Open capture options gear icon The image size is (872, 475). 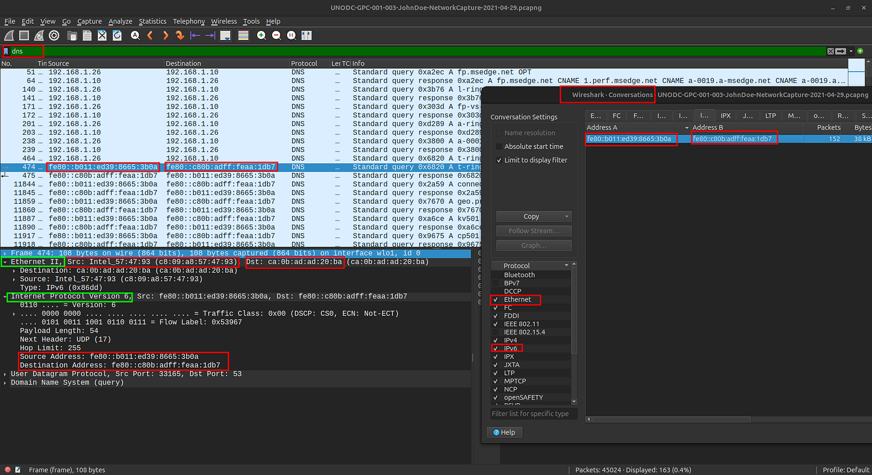click(x=54, y=36)
